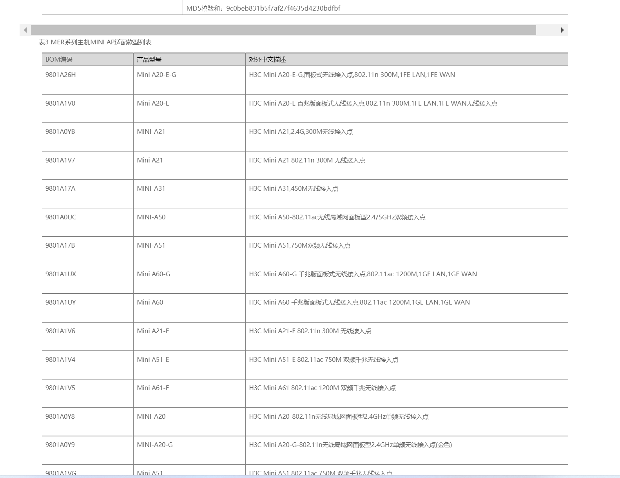Select the MD5 checksum text line
620x478 pixels.
263,8
